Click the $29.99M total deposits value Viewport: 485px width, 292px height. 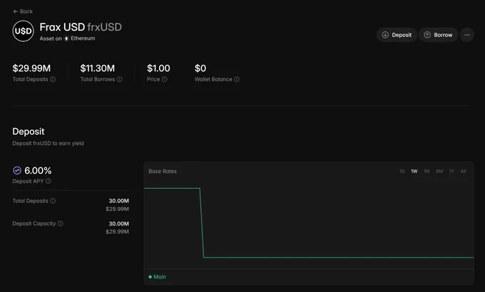pos(31,68)
